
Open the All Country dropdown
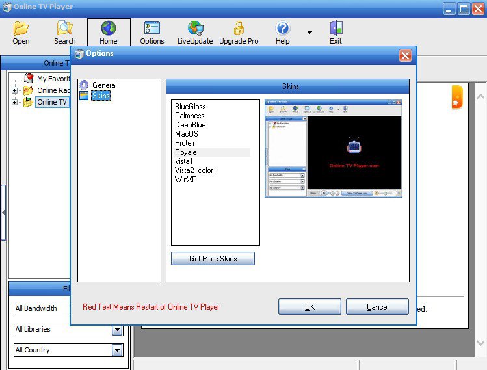tap(116, 350)
